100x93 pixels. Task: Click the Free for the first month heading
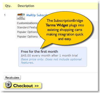(39, 51)
